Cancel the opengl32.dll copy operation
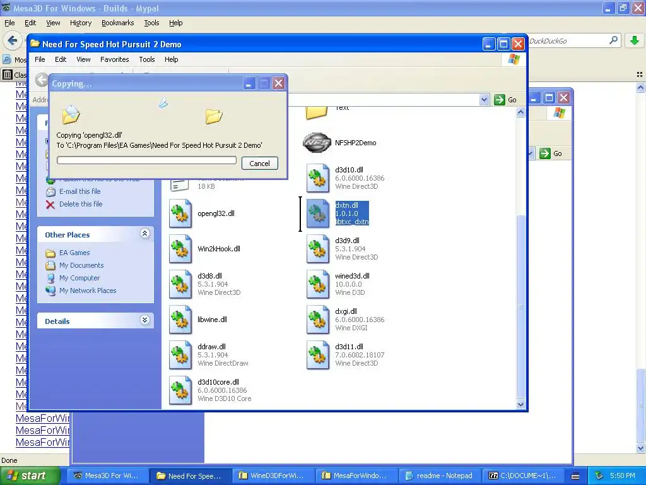 pos(259,164)
